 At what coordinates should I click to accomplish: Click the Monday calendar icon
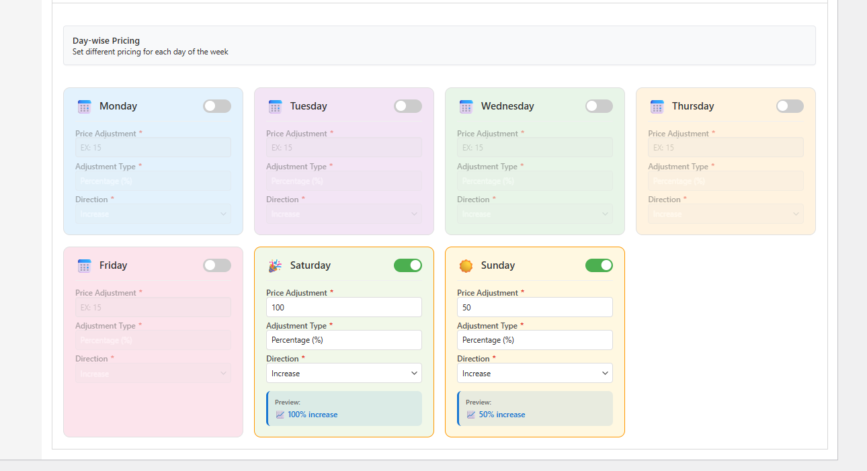click(84, 106)
